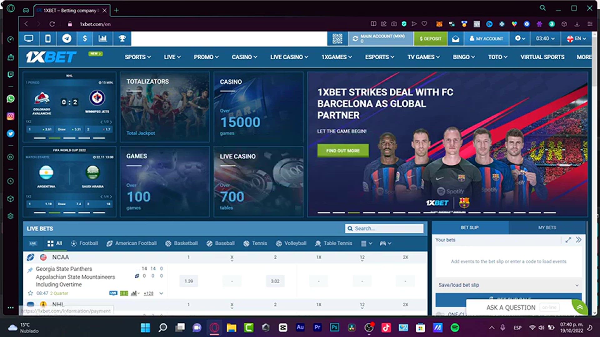
Task: Expand the bet slip with the arrows icon
Action: [x=568, y=240]
